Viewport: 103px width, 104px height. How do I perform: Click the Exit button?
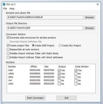(67, 98)
